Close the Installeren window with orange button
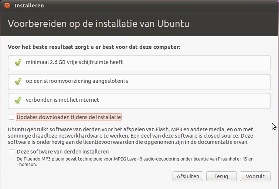 pos(7,5)
